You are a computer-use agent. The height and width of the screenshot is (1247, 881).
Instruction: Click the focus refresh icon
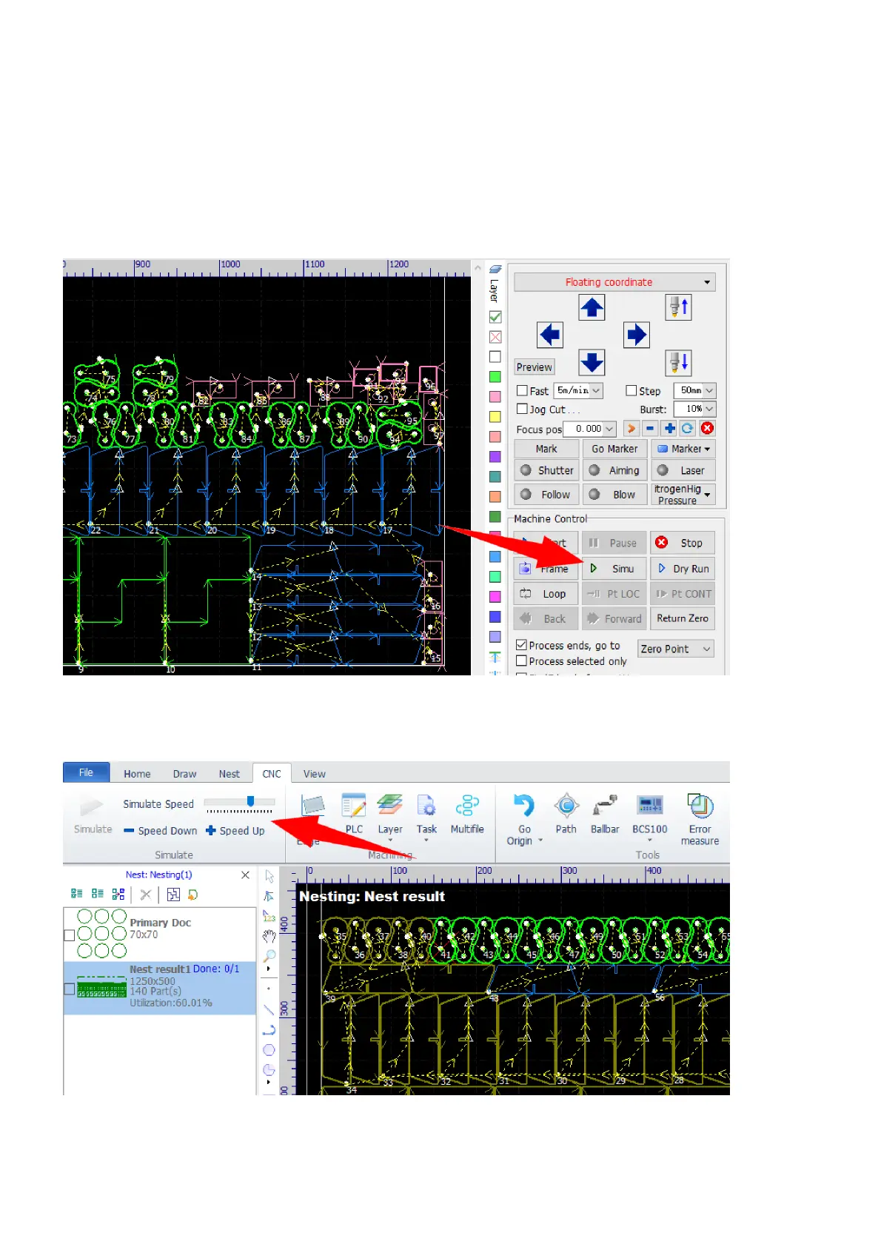(x=688, y=429)
